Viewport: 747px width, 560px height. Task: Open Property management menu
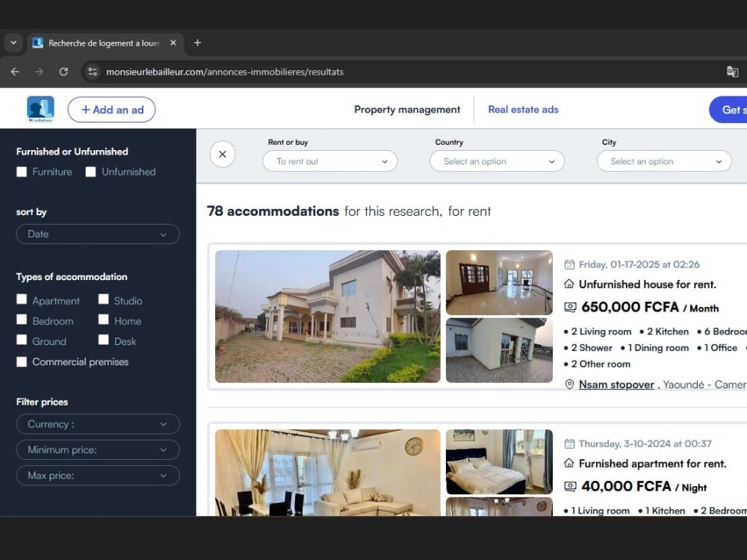coord(407,110)
